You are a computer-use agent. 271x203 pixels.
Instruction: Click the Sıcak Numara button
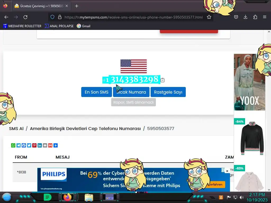pos(131,92)
